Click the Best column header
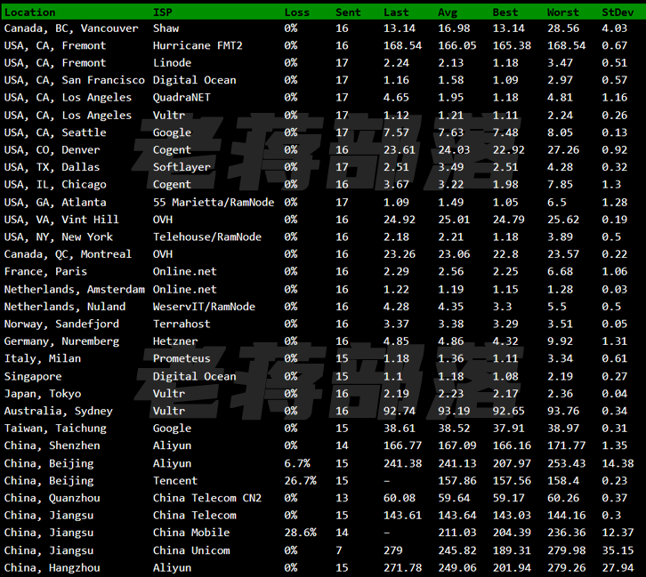 pyautogui.click(x=505, y=12)
